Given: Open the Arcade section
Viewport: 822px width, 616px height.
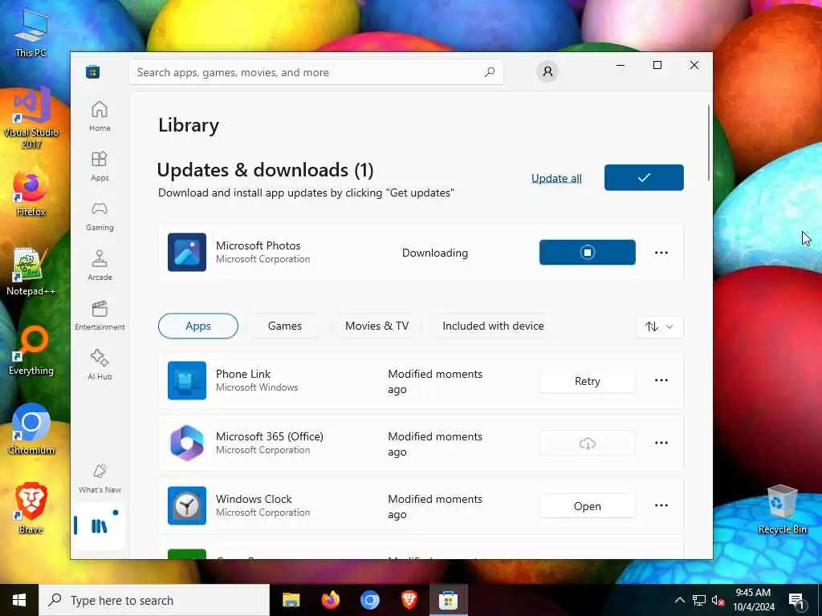Looking at the screenshot, I should click(100, 265).
